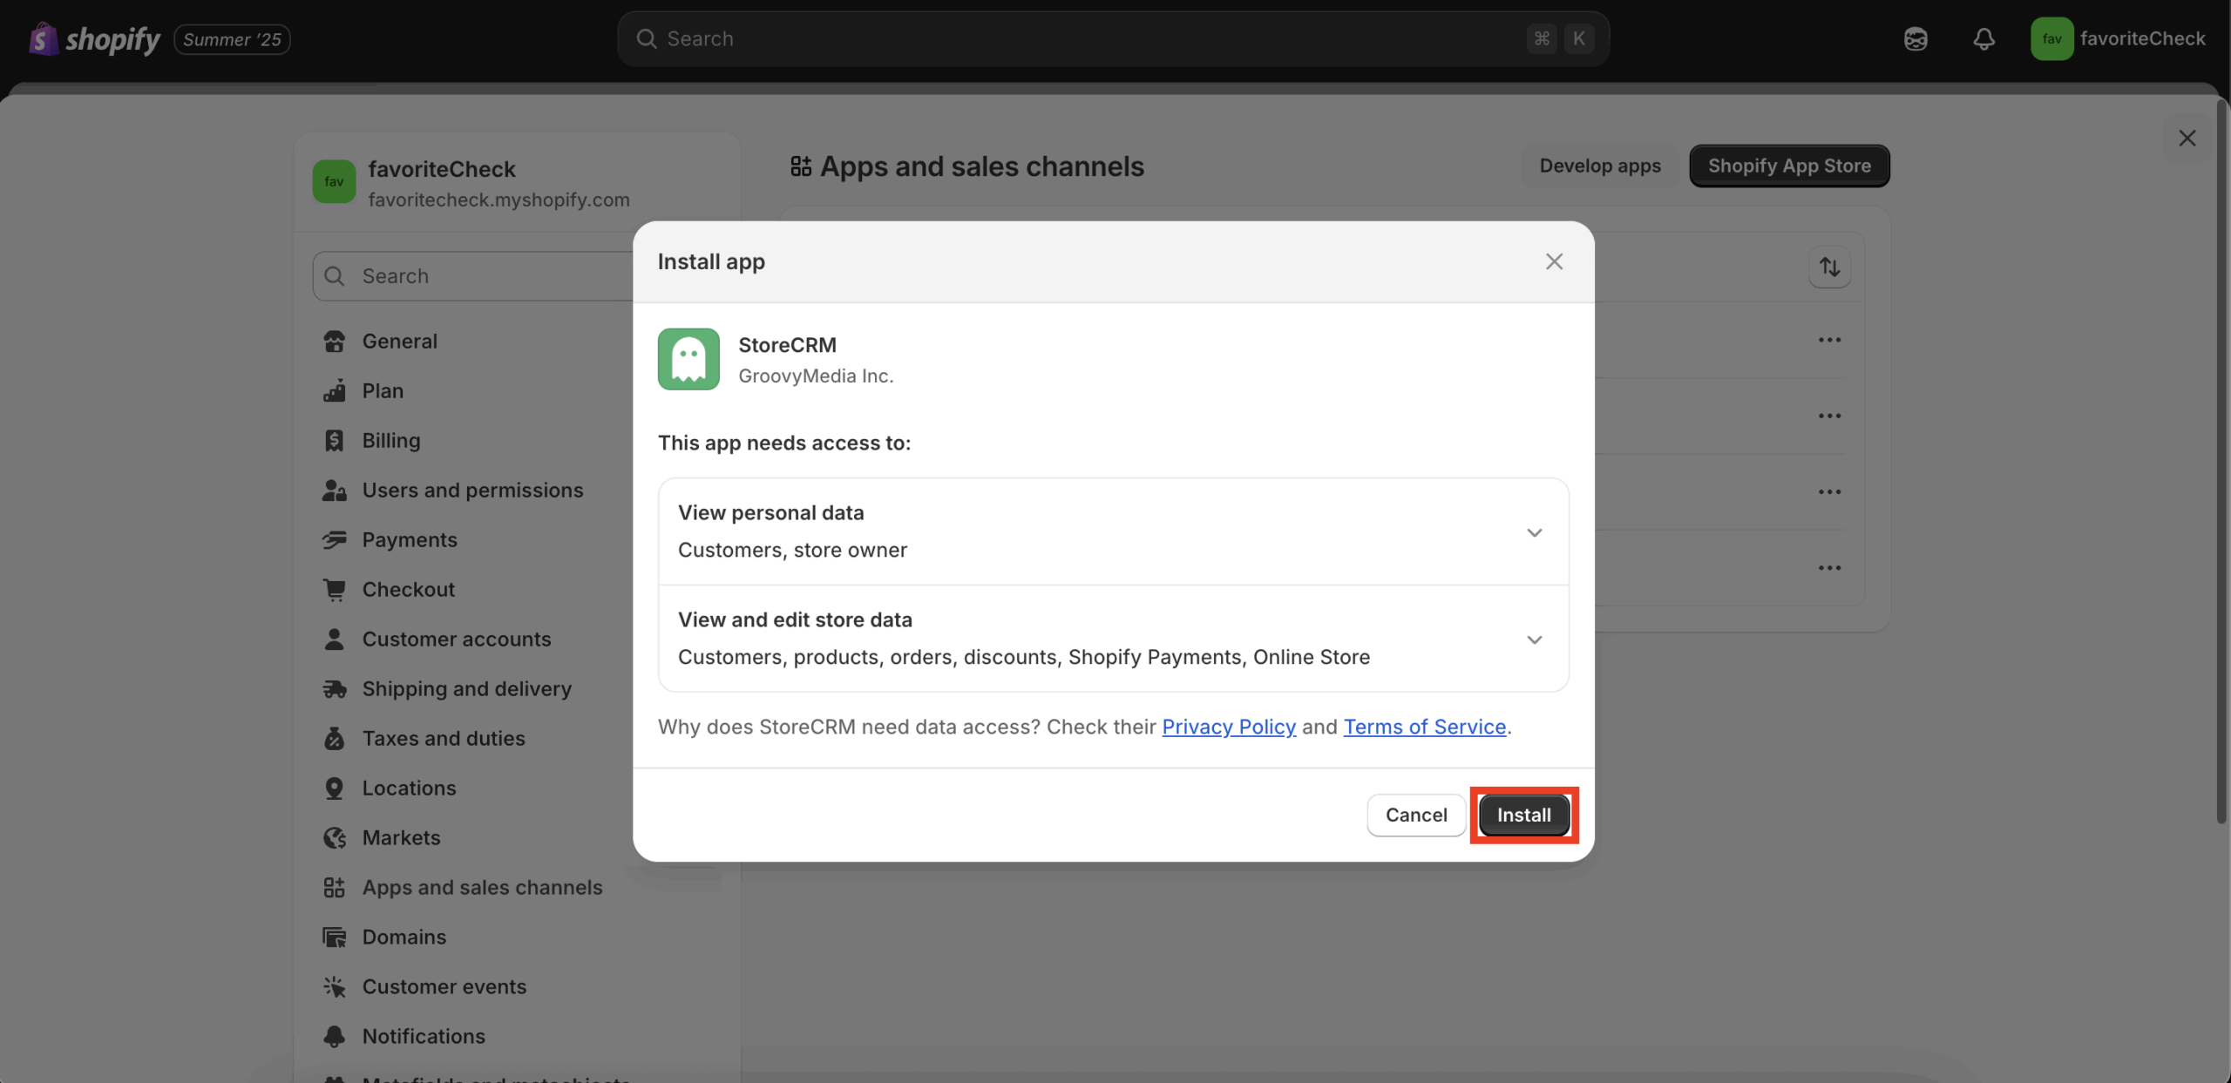Open the Terms of Service link
Screen dimensions: 2231x1083
pyautogui.click(x=1424, y=726)
